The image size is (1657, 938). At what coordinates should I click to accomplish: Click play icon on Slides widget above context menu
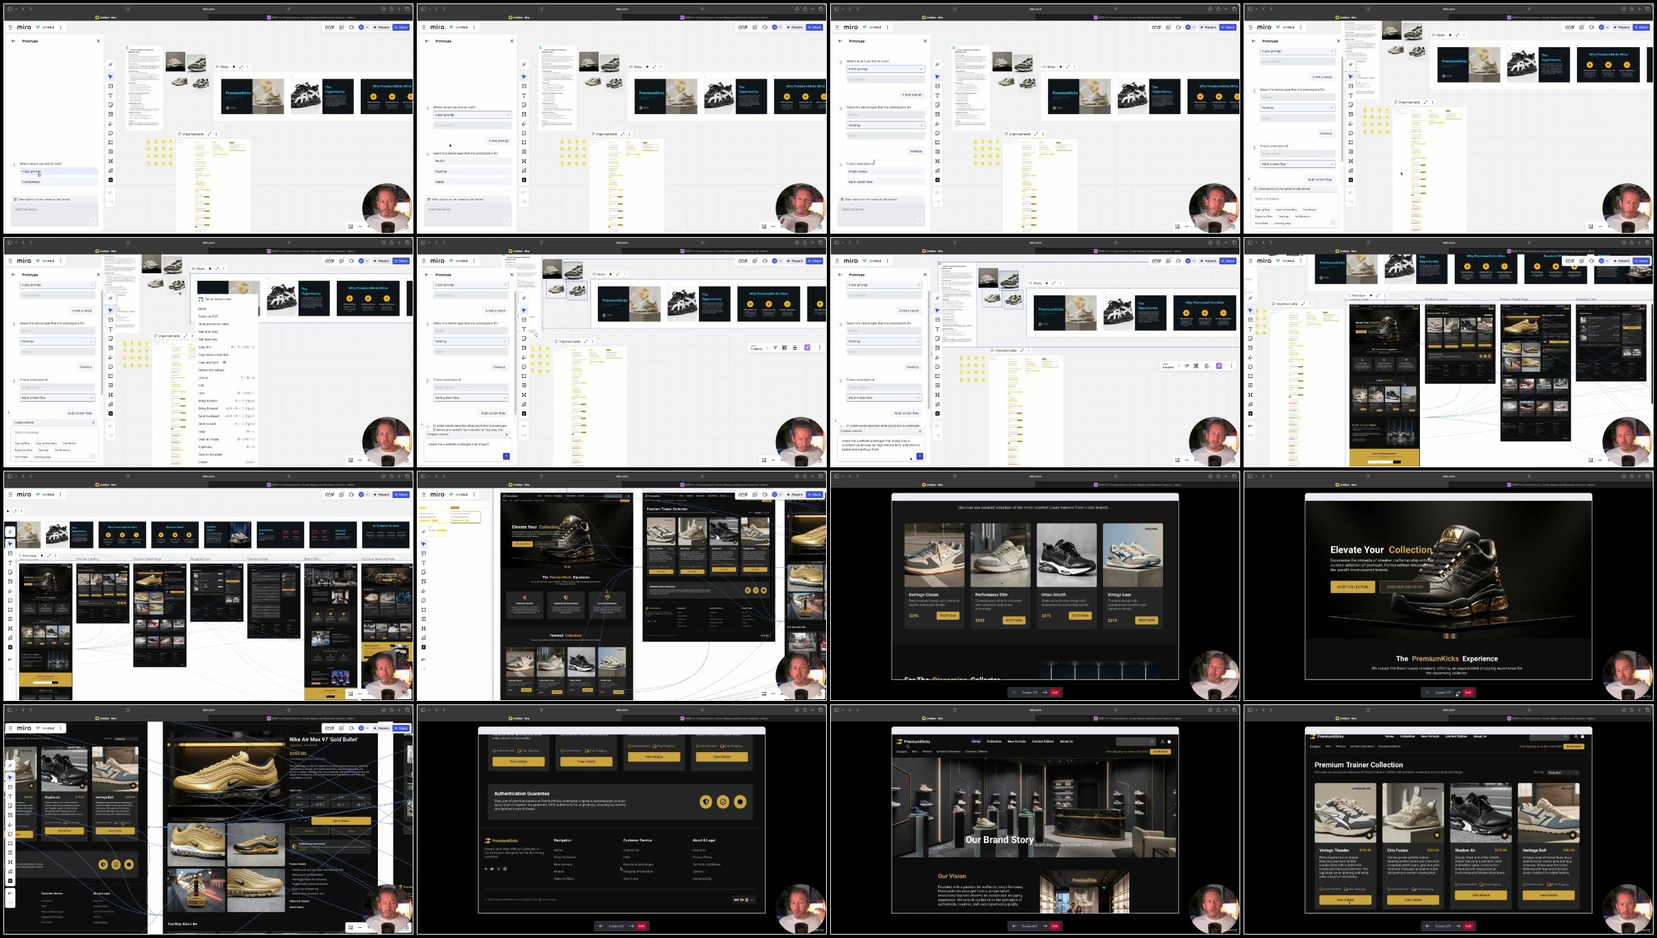click(210, 268)
